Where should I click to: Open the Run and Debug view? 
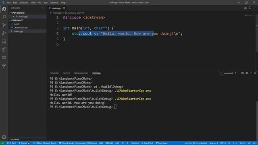[4, 33]
